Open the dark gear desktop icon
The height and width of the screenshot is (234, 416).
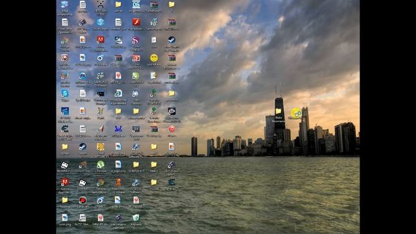(x=172, y=182)
